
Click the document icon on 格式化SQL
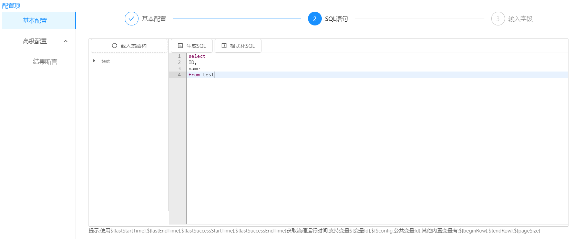[x=224, y=46]
